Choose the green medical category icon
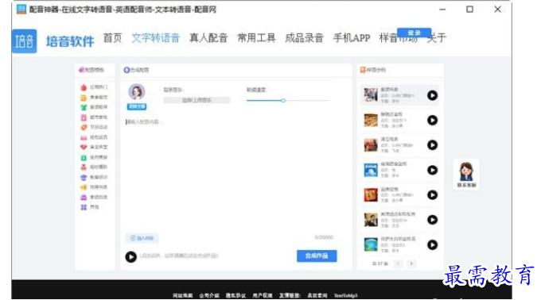The image size is (541, 300). coord(84,158)
